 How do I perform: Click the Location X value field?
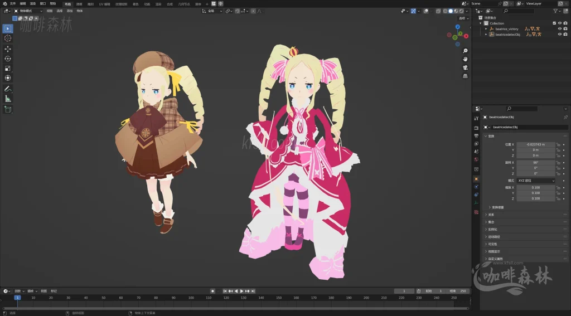536,144
